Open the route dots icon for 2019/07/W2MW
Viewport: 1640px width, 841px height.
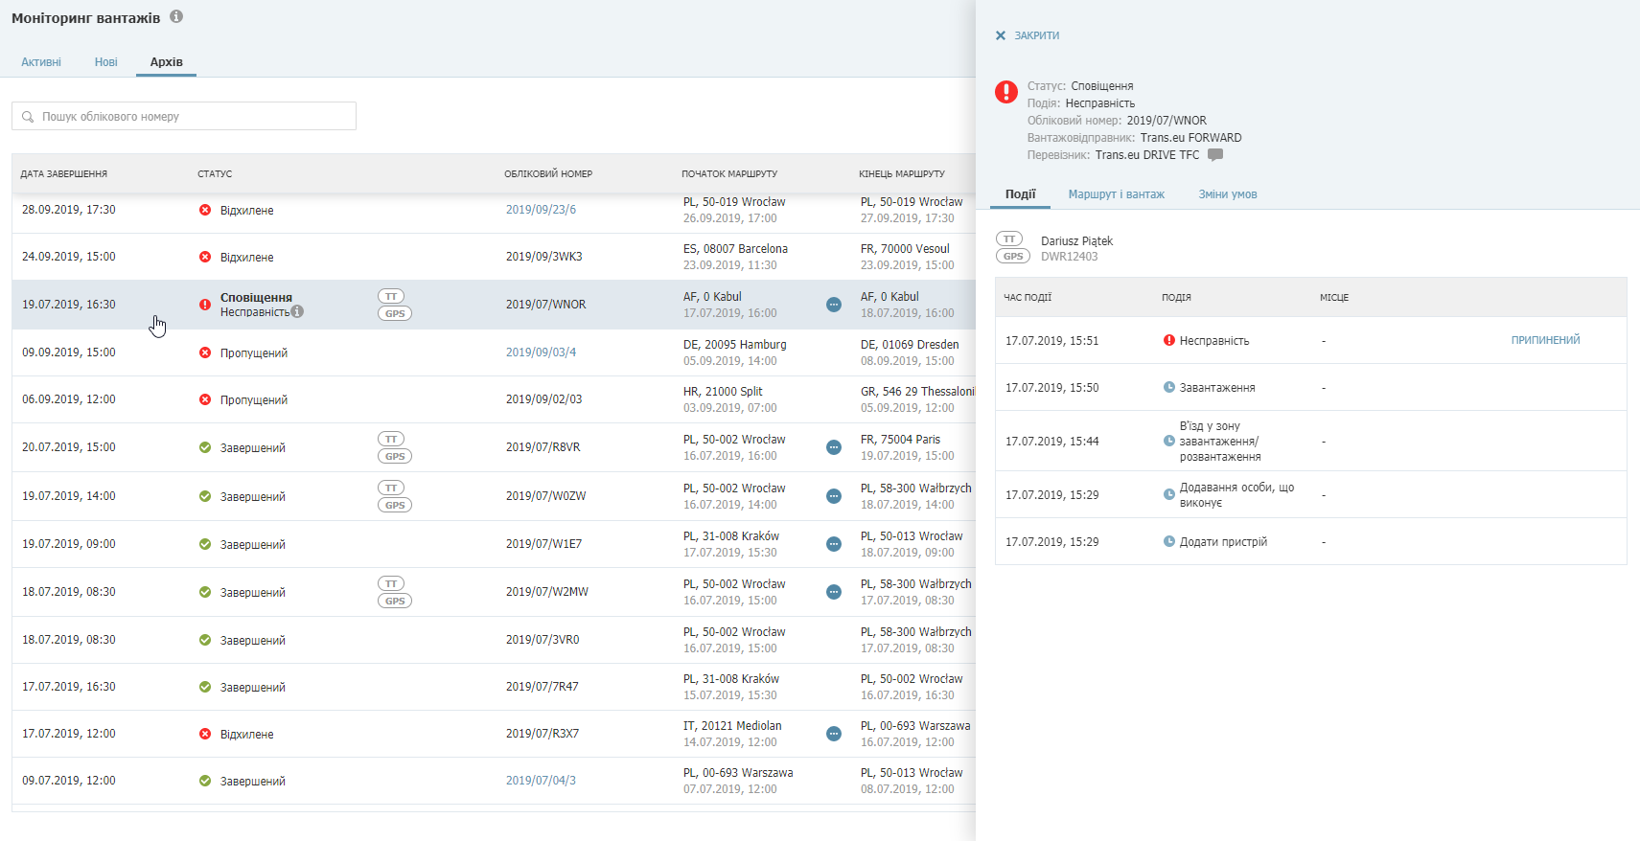[834, 592]
